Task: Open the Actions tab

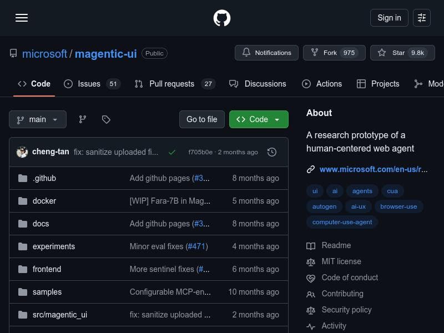Action: pyautogui.click(x=322, y=84)
